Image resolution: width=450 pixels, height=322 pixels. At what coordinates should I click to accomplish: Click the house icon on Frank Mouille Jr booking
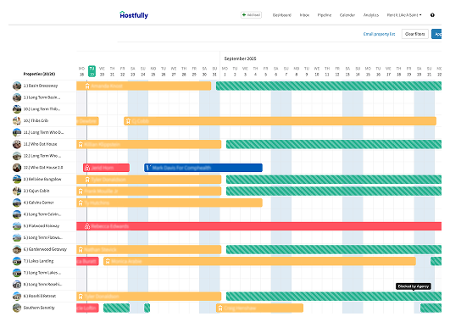click(81, 192)
